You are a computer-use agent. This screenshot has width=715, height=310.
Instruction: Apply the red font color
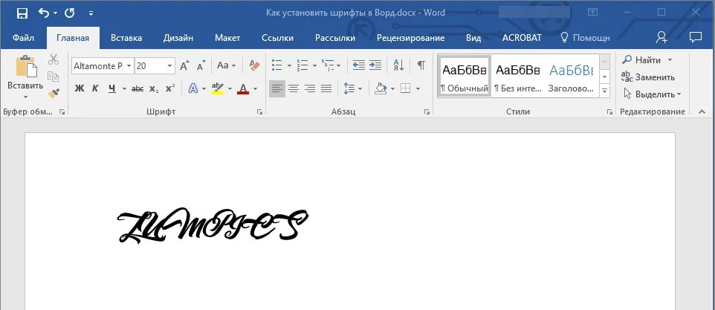[243, 88]
